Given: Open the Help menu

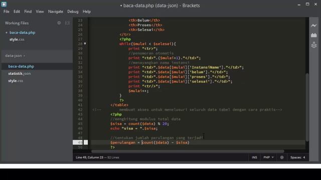Looking at the screenshot, I should (x=87, y=11).
